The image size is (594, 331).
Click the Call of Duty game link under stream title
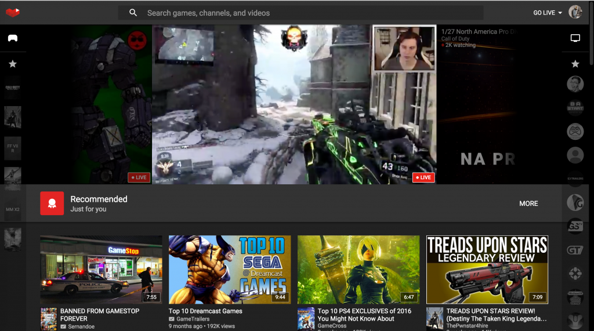pyautogui.click(x=455, y=39)
